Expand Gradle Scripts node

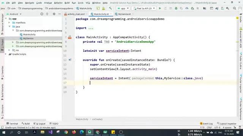pos(6,54)
